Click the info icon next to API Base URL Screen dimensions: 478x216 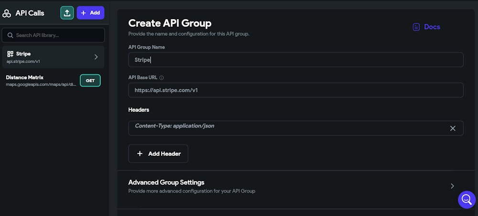click(162, 78)
